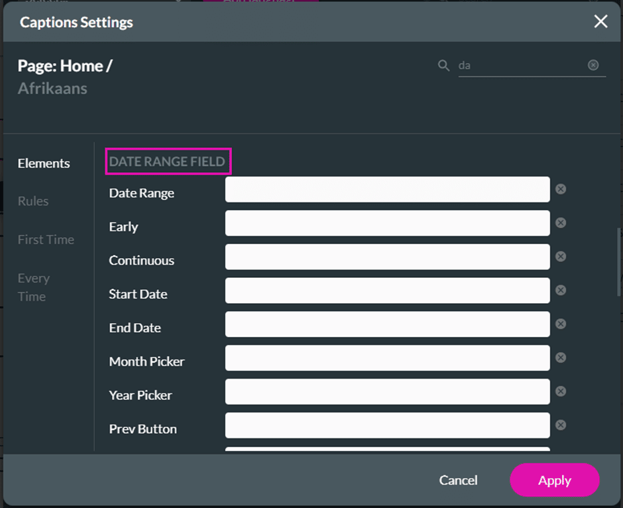The height and width of the screenshot is (508, 623).
Task: Cancel the captions settings dialog
Action: point(458,480)
